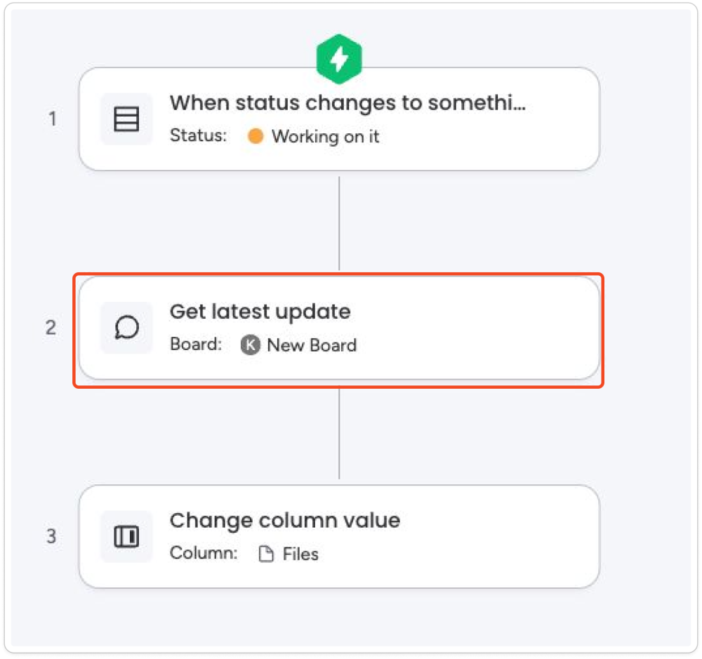Click the "Column:" field label
This screenshot has width=702, height=659.
204,554
